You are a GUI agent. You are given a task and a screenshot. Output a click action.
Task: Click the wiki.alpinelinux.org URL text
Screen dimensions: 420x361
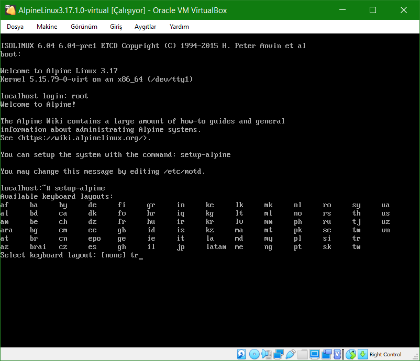82,138
